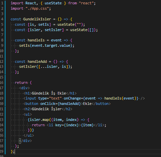The width and height of the screenshot is (161, 157).
Task: Click the "input" tag name on line 19
Action: pos(31,98)
